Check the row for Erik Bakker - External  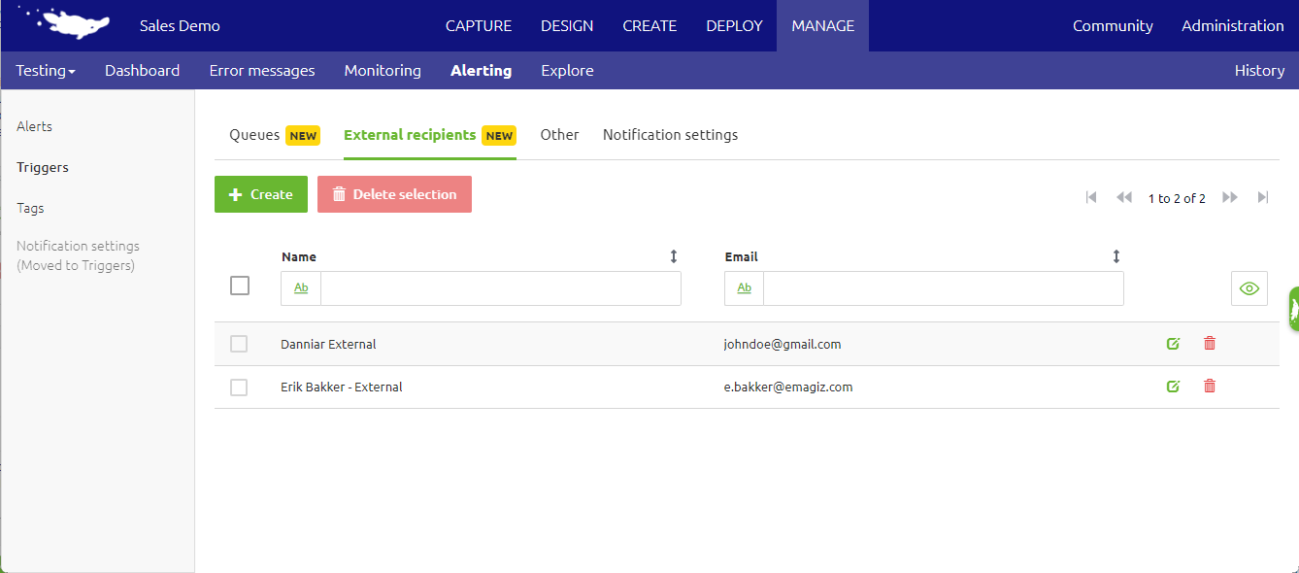[239, 386]
